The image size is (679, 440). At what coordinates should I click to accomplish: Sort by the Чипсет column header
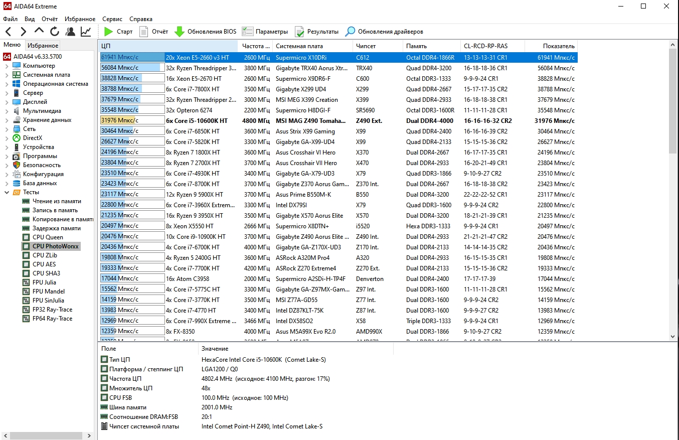[378, 46]
